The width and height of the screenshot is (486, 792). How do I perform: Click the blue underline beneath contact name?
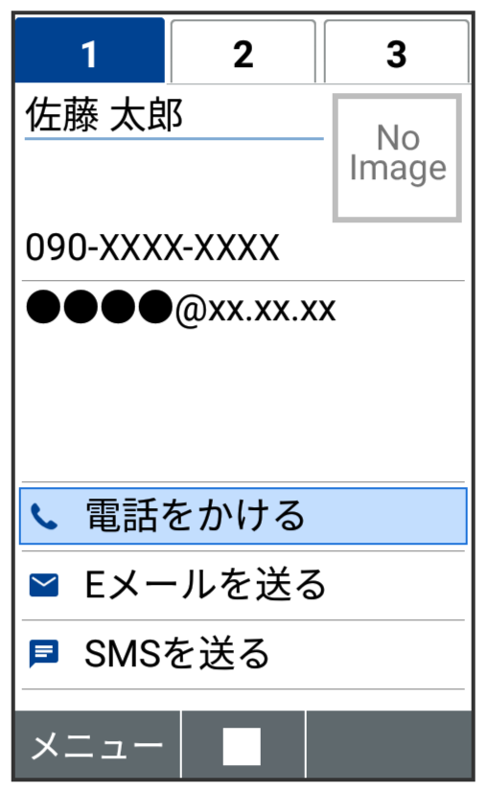pyautogui.click(x=174, y=138)
